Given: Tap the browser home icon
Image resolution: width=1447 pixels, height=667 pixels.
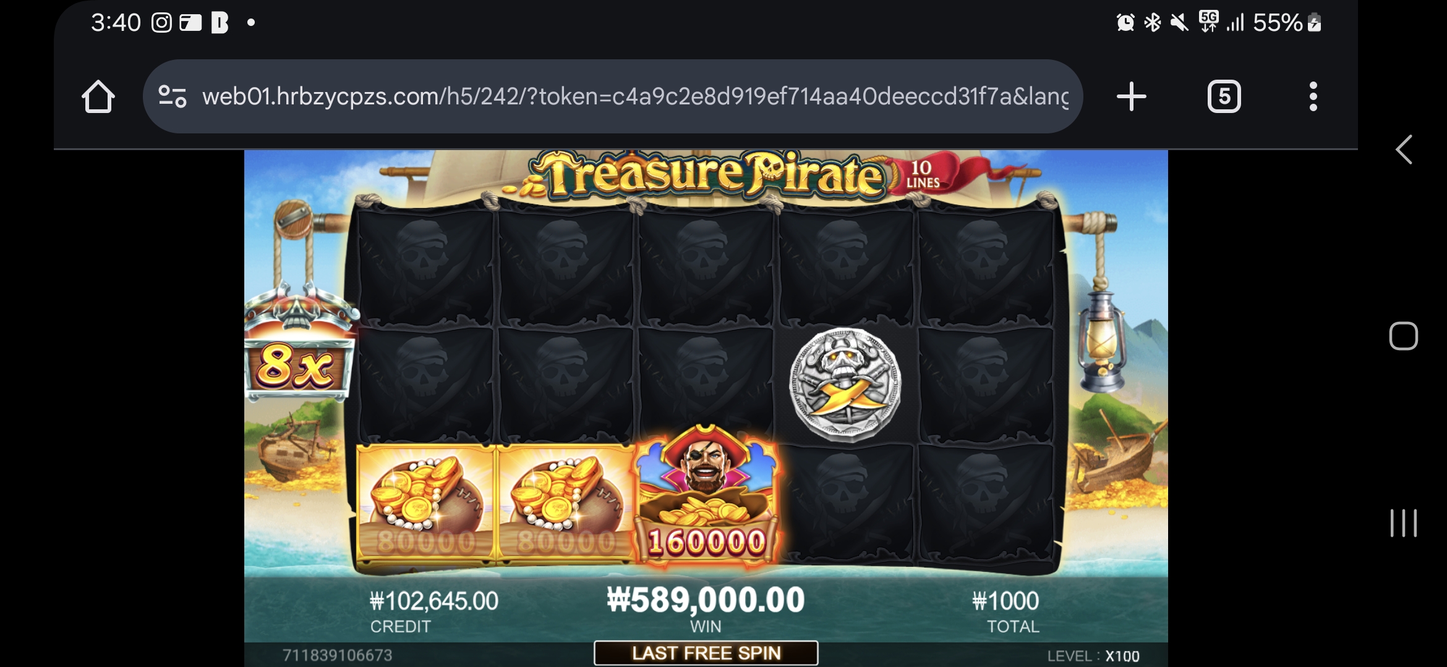Looking at the screenshot, I should [x=98, y=96].
